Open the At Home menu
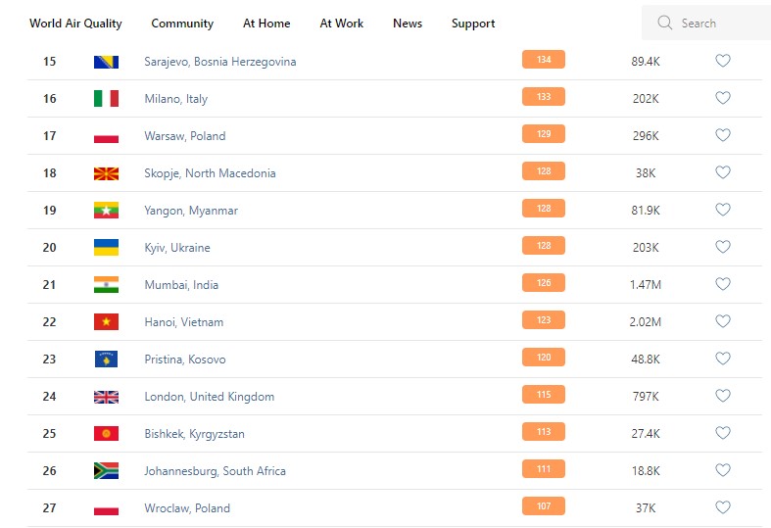 pyautogui.click(x=266, y=24)
